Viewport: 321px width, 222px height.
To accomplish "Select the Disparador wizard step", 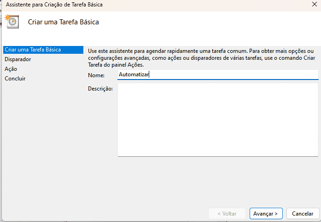I will pos(18,59).
